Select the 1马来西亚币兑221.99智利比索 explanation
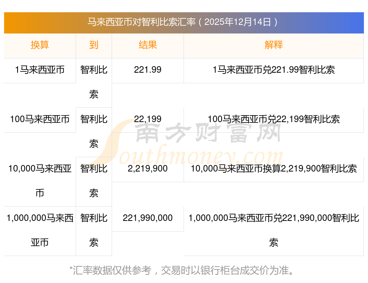This screenshot has height=283, width=368. point(274,70)
